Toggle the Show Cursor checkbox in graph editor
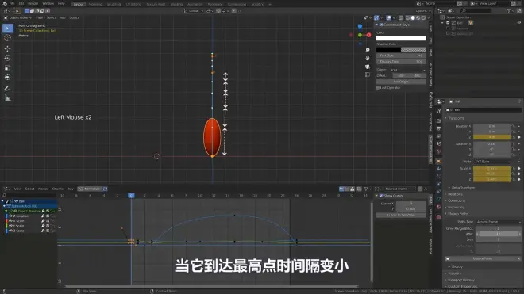 (381, 196)
